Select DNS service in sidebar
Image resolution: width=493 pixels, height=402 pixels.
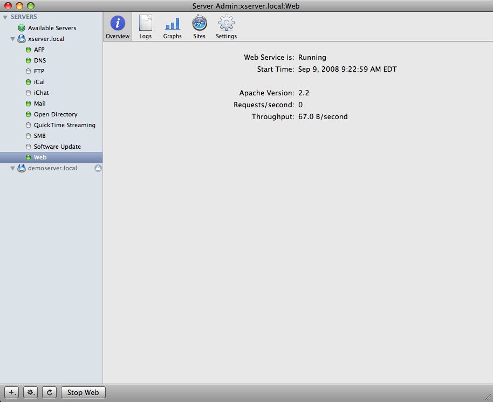click(40, 60)
